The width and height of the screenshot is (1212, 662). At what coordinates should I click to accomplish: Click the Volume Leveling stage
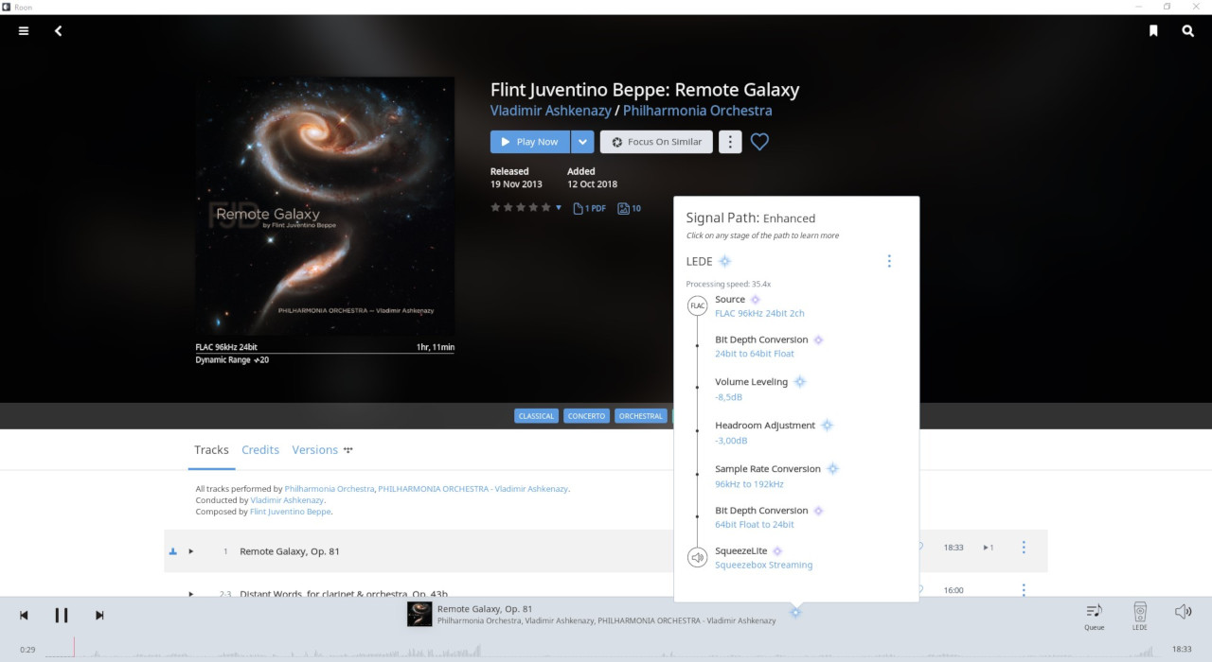(x=751, y=382)
